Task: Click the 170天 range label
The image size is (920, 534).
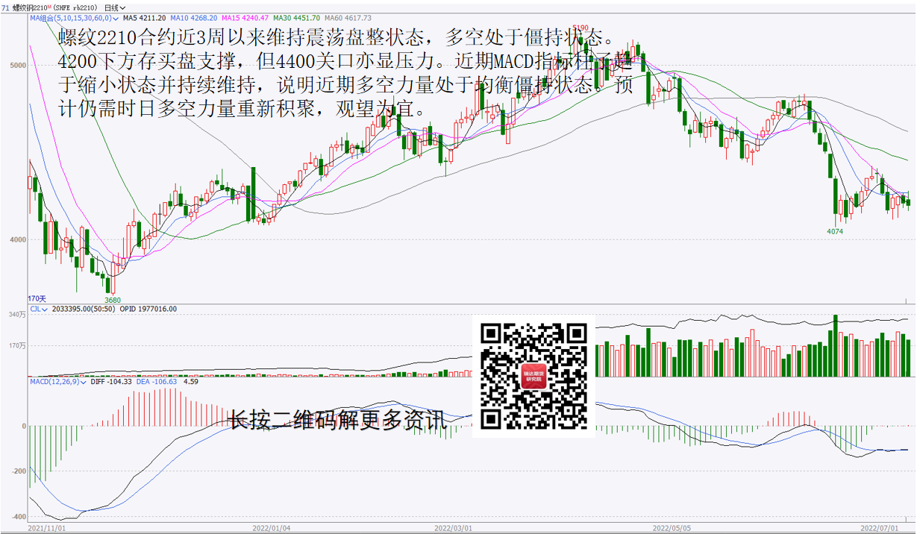Action: pyautogui.click(x=37, y=298)
